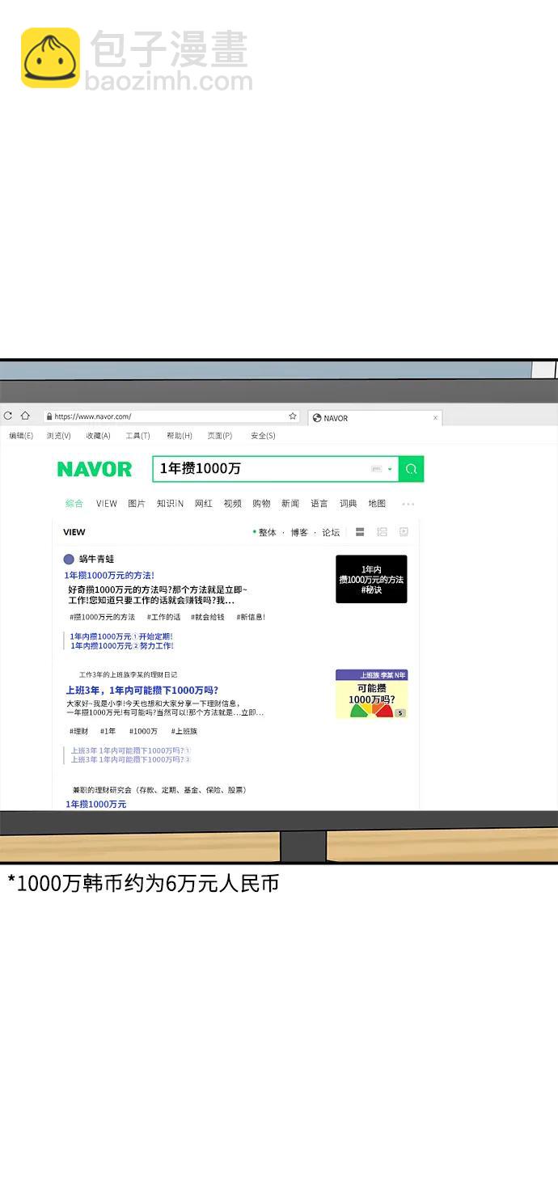Click the keyboard icon in search box
558x1204 pixels.
tap(376, 469)
